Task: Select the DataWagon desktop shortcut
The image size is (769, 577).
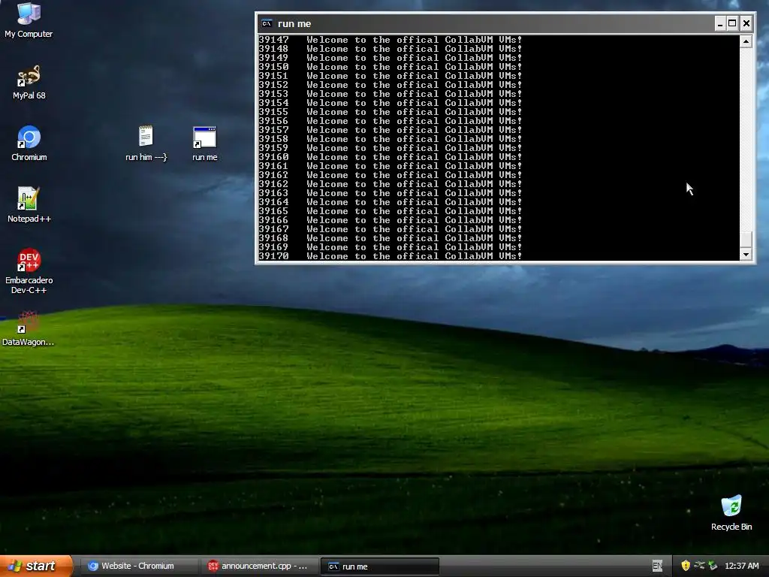Action: coord(28,328)
